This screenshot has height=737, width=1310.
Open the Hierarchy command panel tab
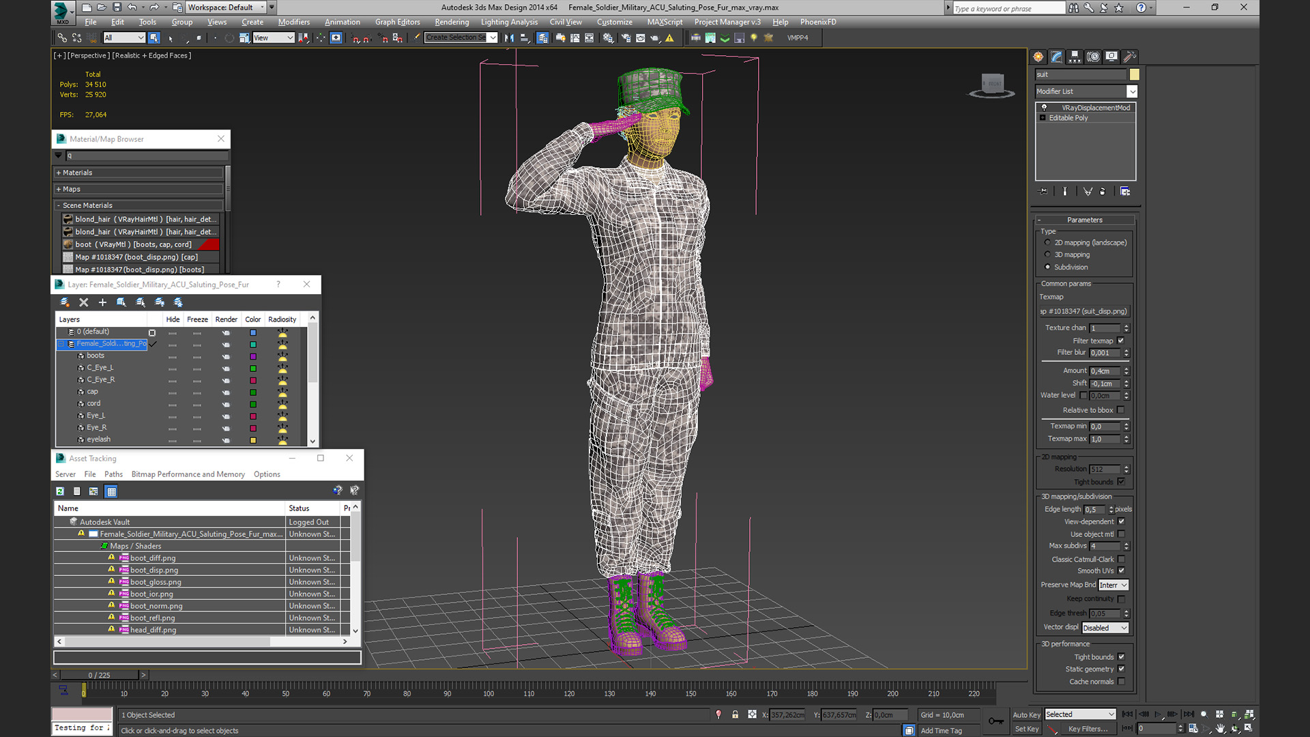(1075, 57)
